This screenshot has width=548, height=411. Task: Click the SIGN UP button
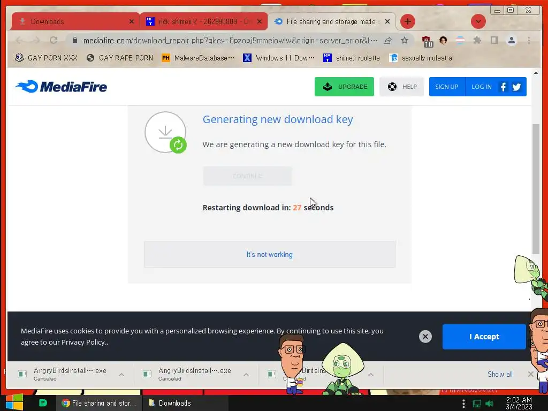[447, 87]
